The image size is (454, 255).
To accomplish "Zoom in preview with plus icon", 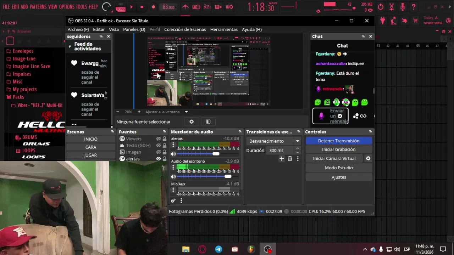I will tap(139, 112).
